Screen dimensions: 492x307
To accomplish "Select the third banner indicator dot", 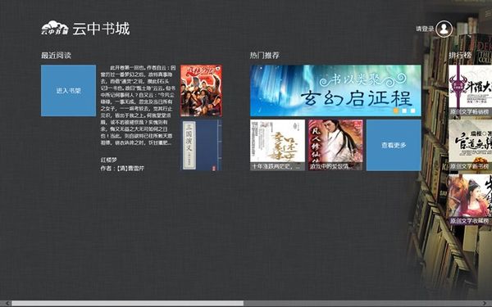I will pos(413,111).
